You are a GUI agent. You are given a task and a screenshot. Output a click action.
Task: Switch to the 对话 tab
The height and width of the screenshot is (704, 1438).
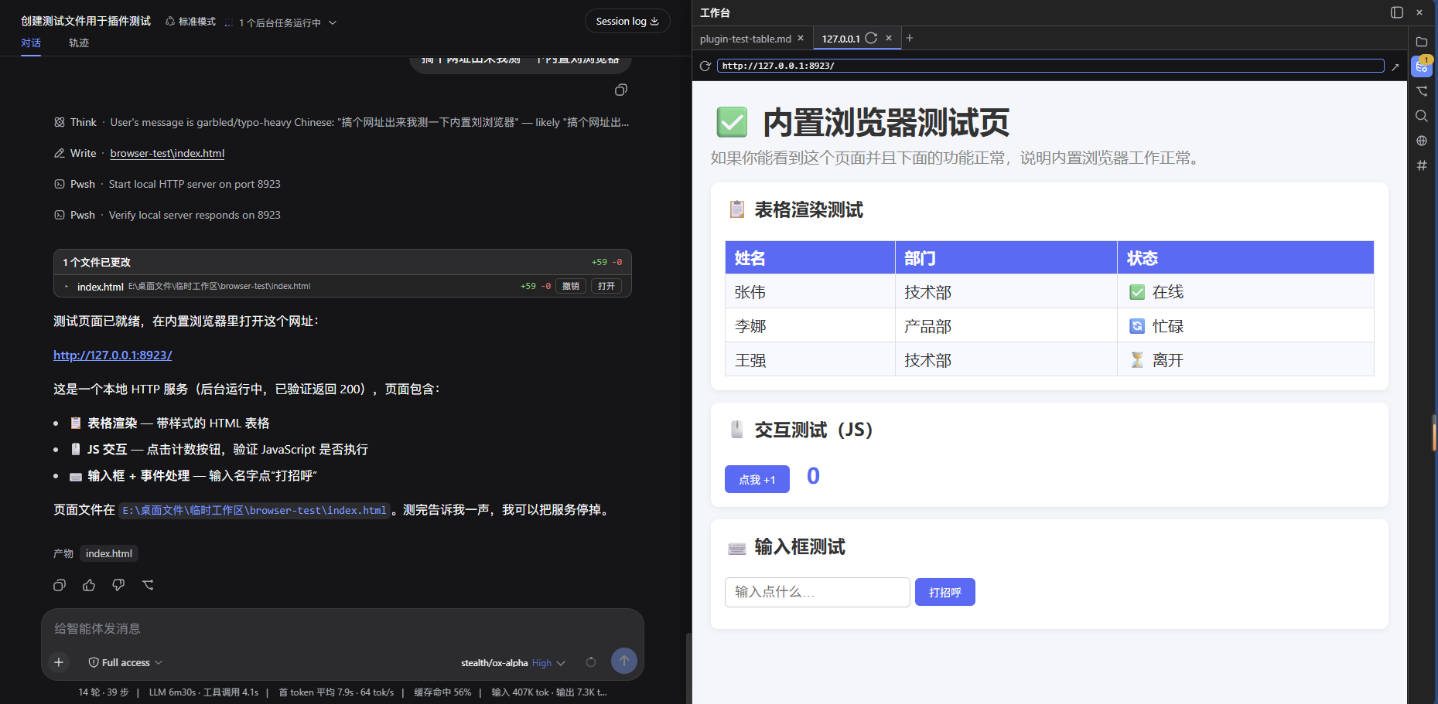tap(31, 43)
